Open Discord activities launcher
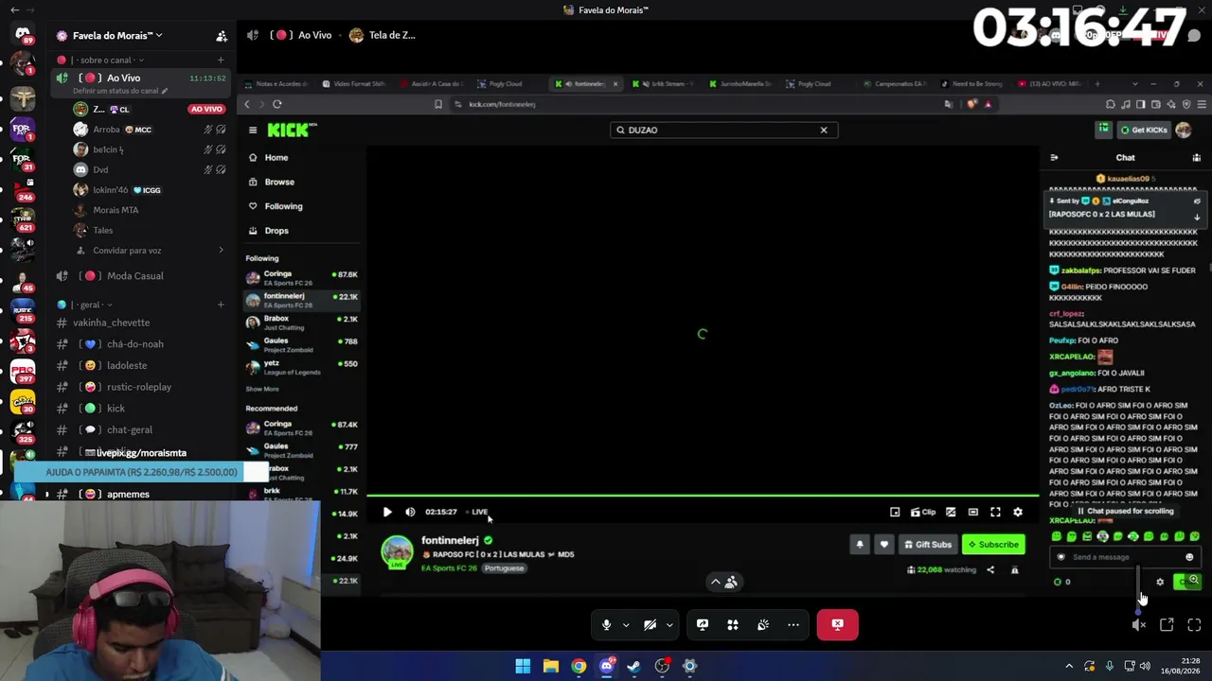The height and width of the screenshot is (681, 1212). pyautogui.click(x=733, y=625)
